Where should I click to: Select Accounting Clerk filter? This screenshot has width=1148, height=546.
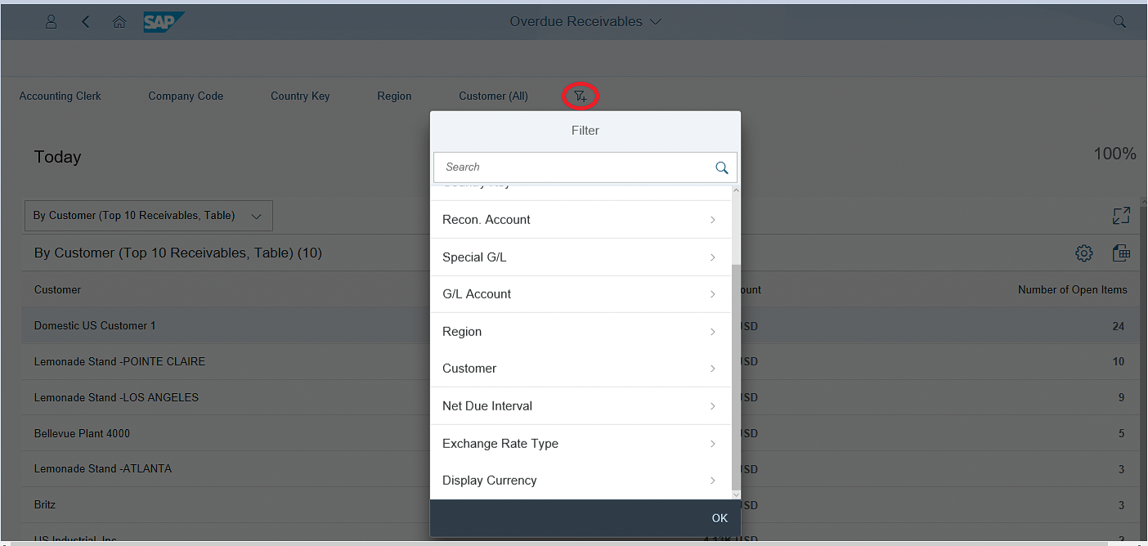(61, 96)
